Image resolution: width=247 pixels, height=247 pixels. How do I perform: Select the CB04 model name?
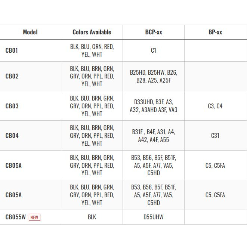[x=12, y=136]
